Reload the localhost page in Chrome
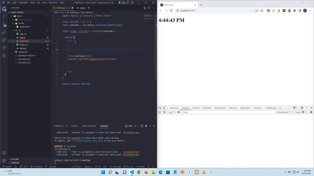The image size is (314, 176). click(171, 11)
